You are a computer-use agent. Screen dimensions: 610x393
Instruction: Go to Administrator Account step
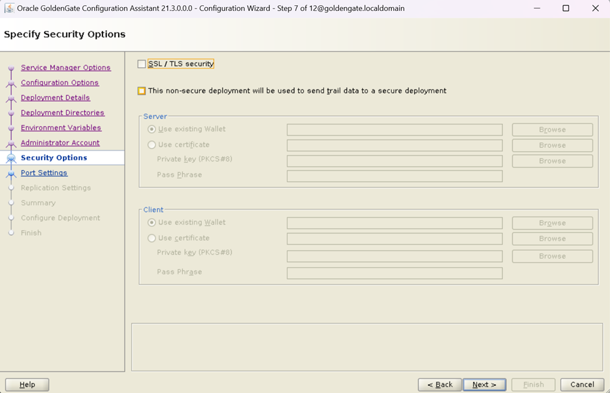tap(60, 143)
